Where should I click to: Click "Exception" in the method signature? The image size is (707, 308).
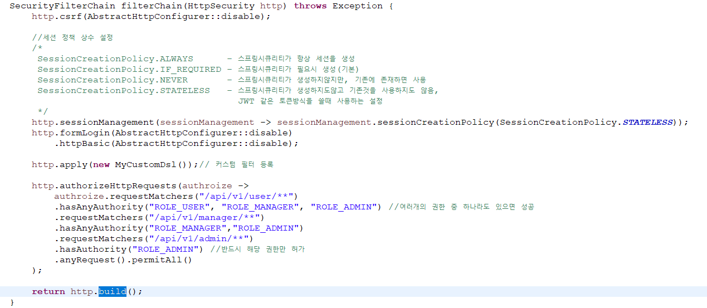pos(358,6)
